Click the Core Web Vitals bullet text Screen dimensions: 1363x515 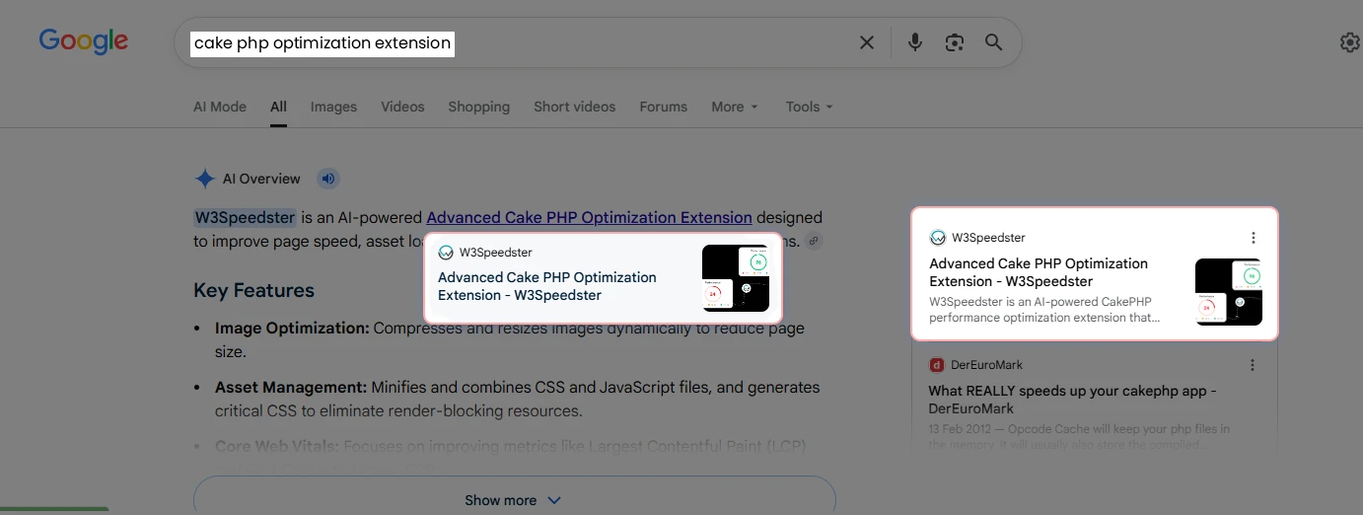coord(510,447)
